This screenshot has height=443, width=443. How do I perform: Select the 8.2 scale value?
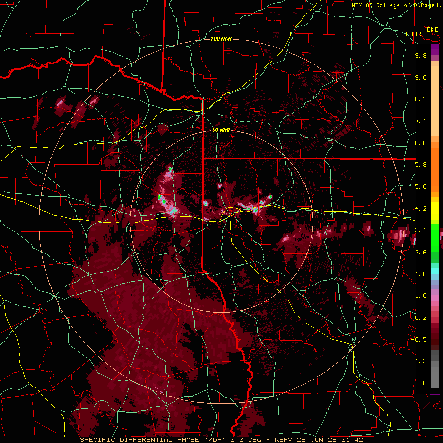point(421,99)
